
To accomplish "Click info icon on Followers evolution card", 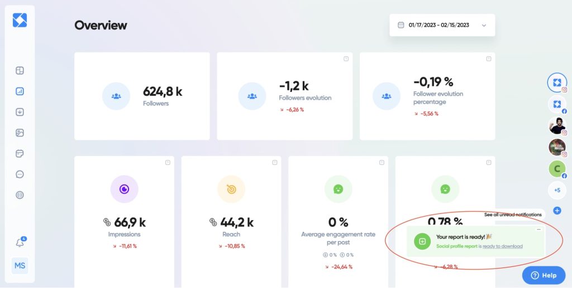I will click(346, 58).
